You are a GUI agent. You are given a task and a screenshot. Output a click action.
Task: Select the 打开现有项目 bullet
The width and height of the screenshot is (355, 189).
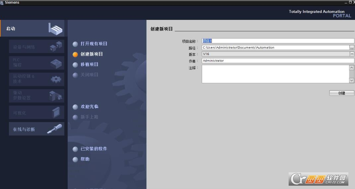tap(75, 44)
